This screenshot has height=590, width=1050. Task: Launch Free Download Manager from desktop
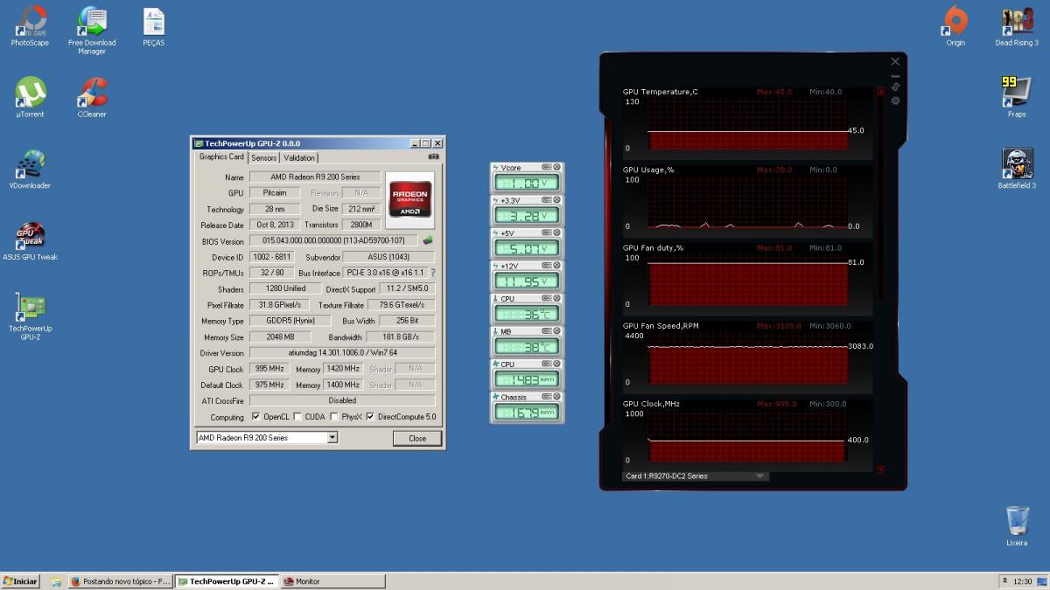pyautogui.click(x=92, y=30)
